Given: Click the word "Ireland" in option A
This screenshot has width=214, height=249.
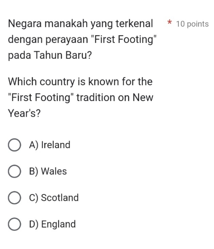Looking at the screenshot, I should [56, 145].
